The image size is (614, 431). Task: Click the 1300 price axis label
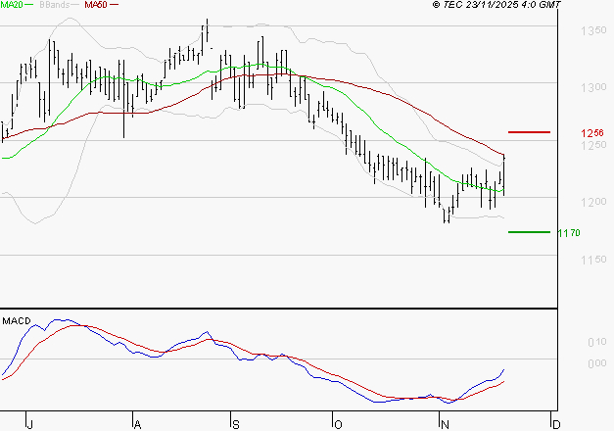click(593, 88)
